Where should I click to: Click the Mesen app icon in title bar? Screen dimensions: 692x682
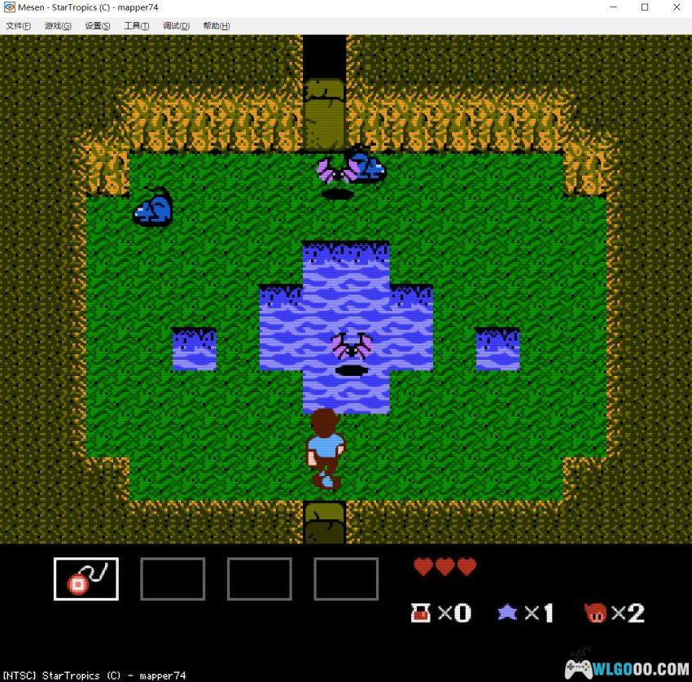pyautogui.click(x=9, y=7)
